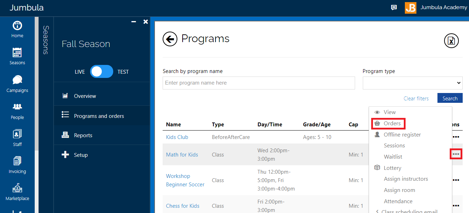
Task: Open the People icon in sidebar
Action: point(17,106)
